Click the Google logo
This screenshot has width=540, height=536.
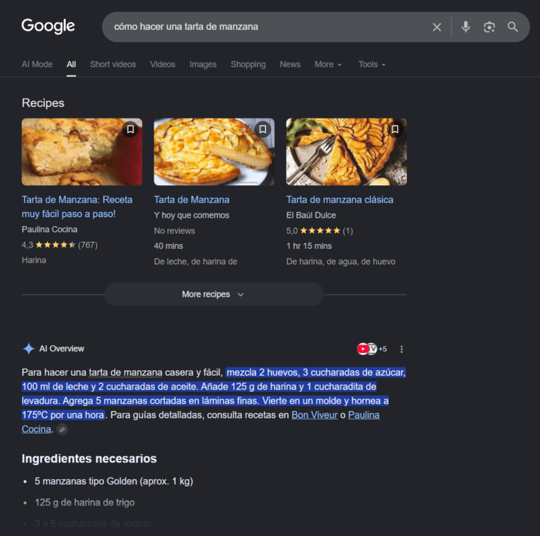[x=48, y=26]
